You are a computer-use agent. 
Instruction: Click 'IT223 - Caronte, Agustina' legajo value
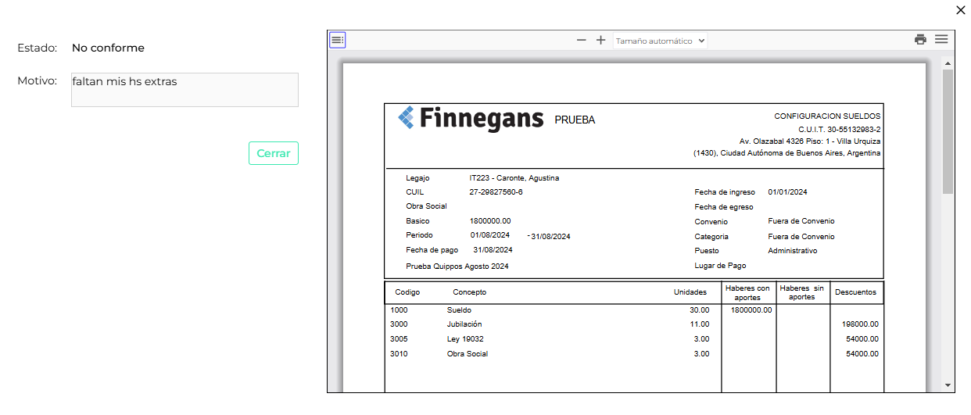click(x=514, y=178)
